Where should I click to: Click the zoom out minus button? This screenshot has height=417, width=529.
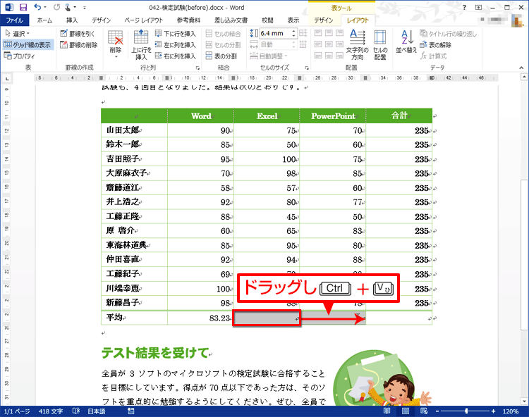(x=437, y=411)
